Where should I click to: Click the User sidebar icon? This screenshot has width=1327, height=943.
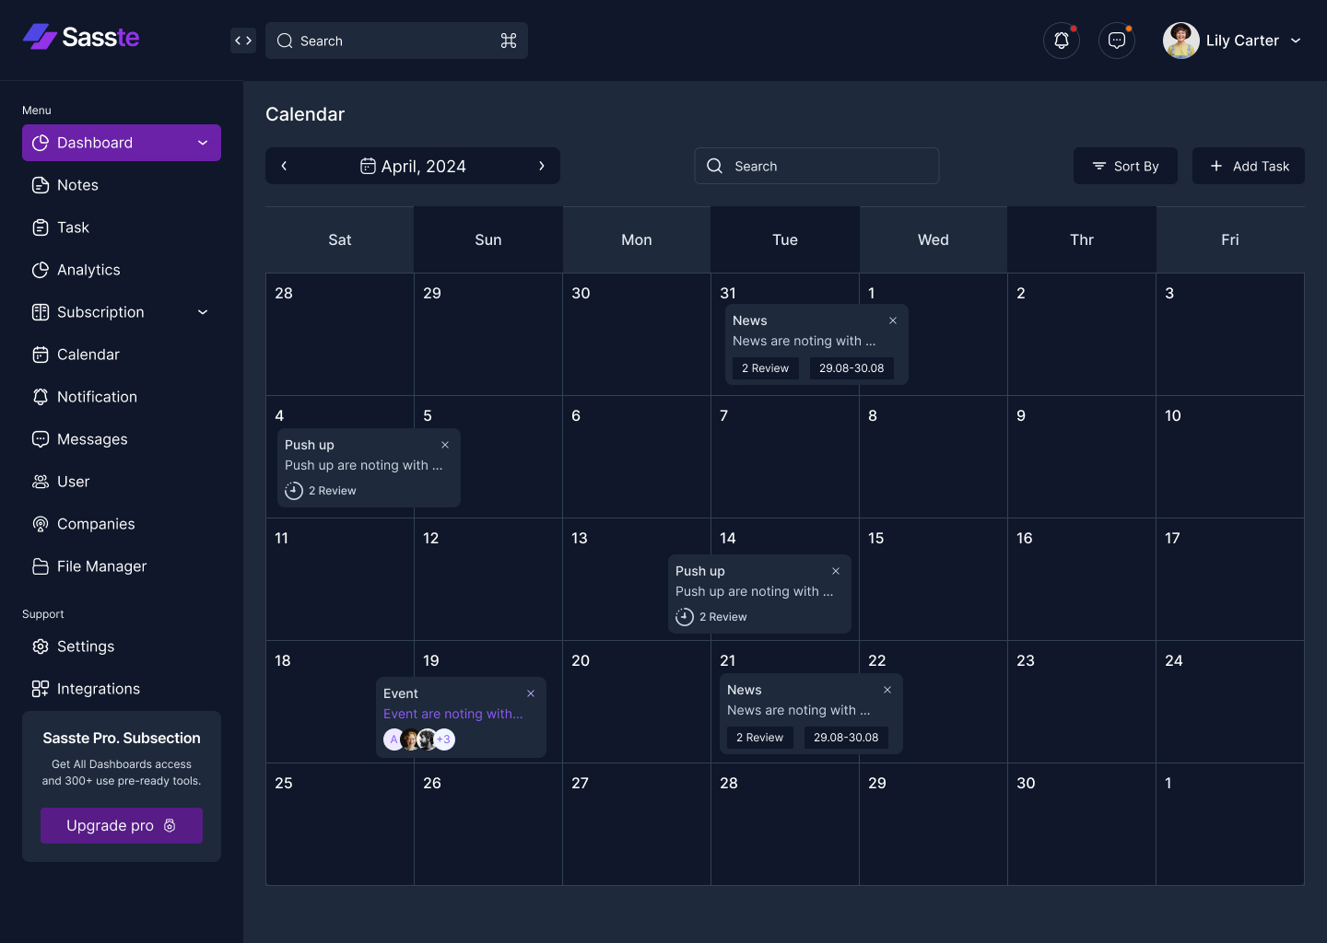[41, 482]
